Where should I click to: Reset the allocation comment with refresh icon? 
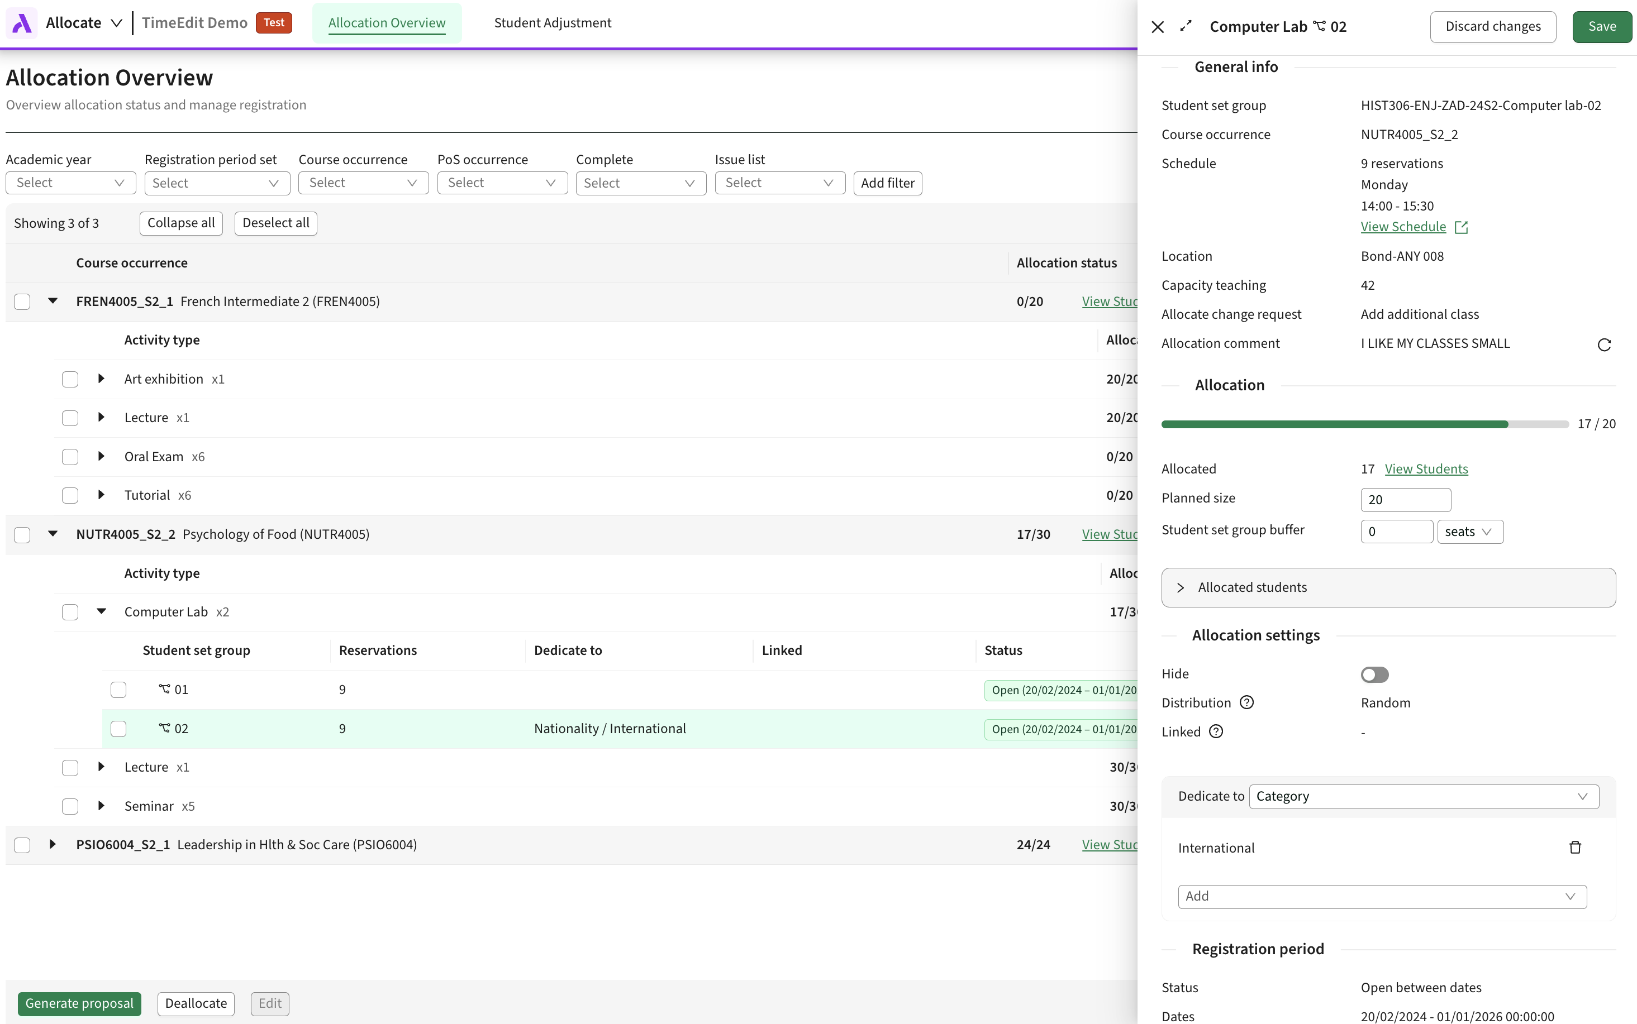(x=1604, y=344)
